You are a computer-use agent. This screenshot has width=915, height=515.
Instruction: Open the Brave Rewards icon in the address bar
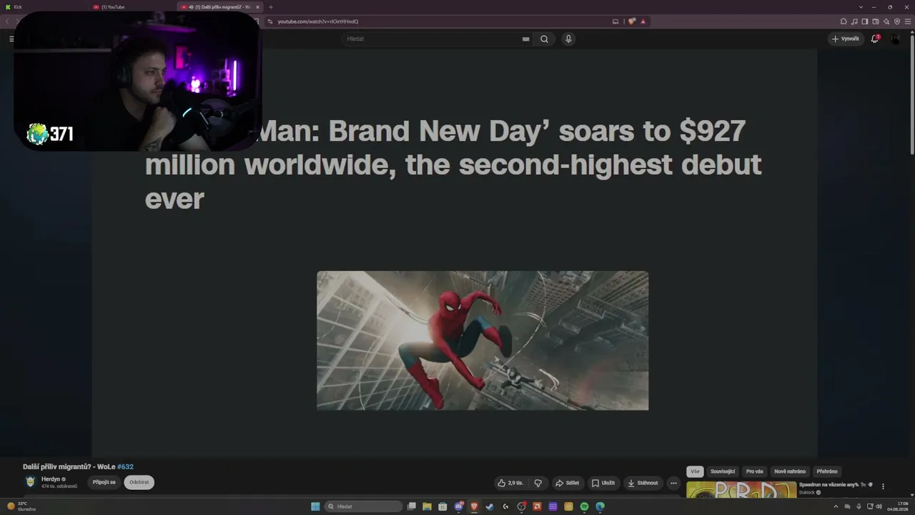(643, 21)
